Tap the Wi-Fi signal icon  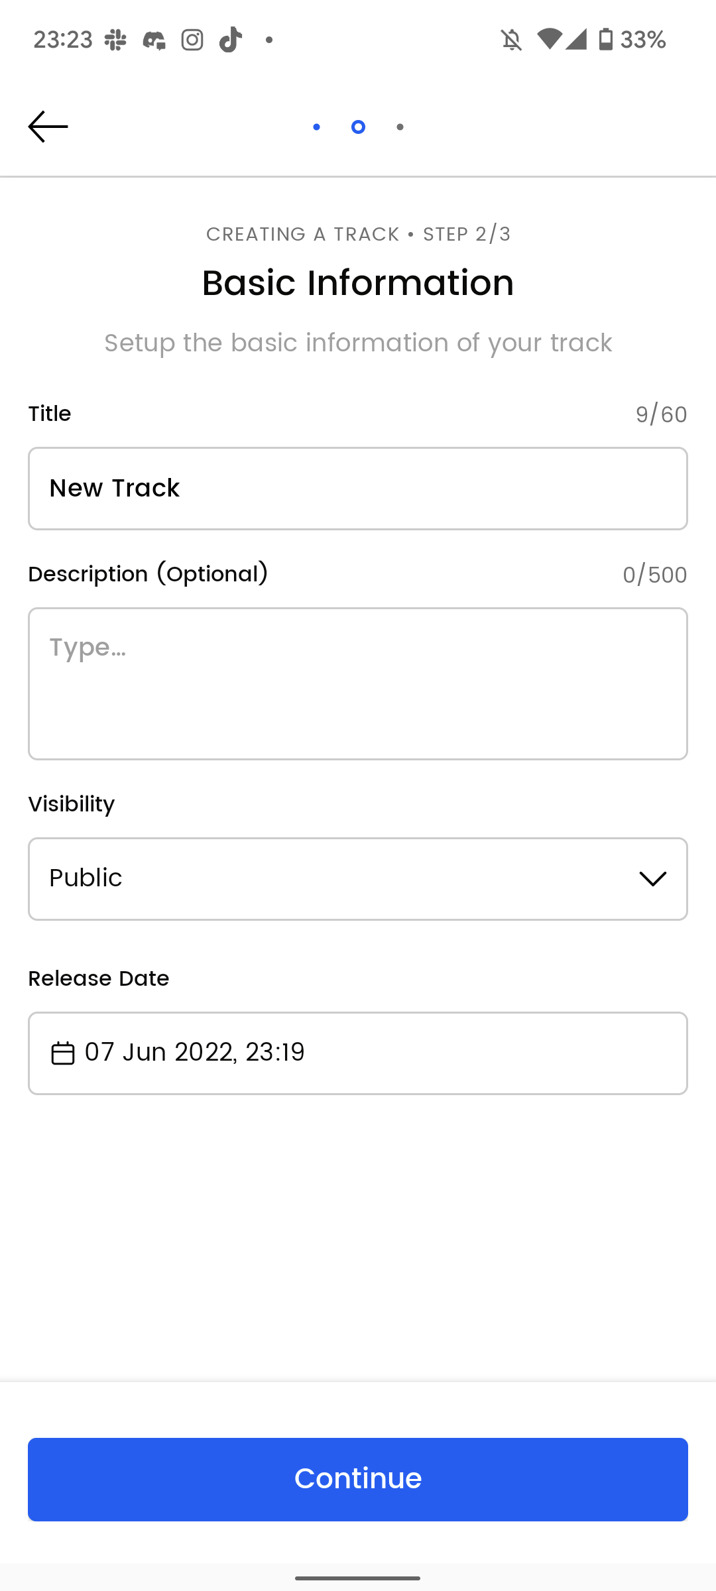549,39
